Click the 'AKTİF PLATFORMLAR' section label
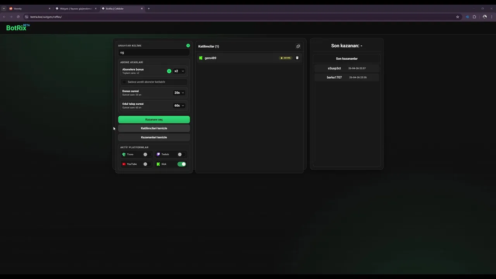Screen dimensions: 496x279 [x=134, y=148]
